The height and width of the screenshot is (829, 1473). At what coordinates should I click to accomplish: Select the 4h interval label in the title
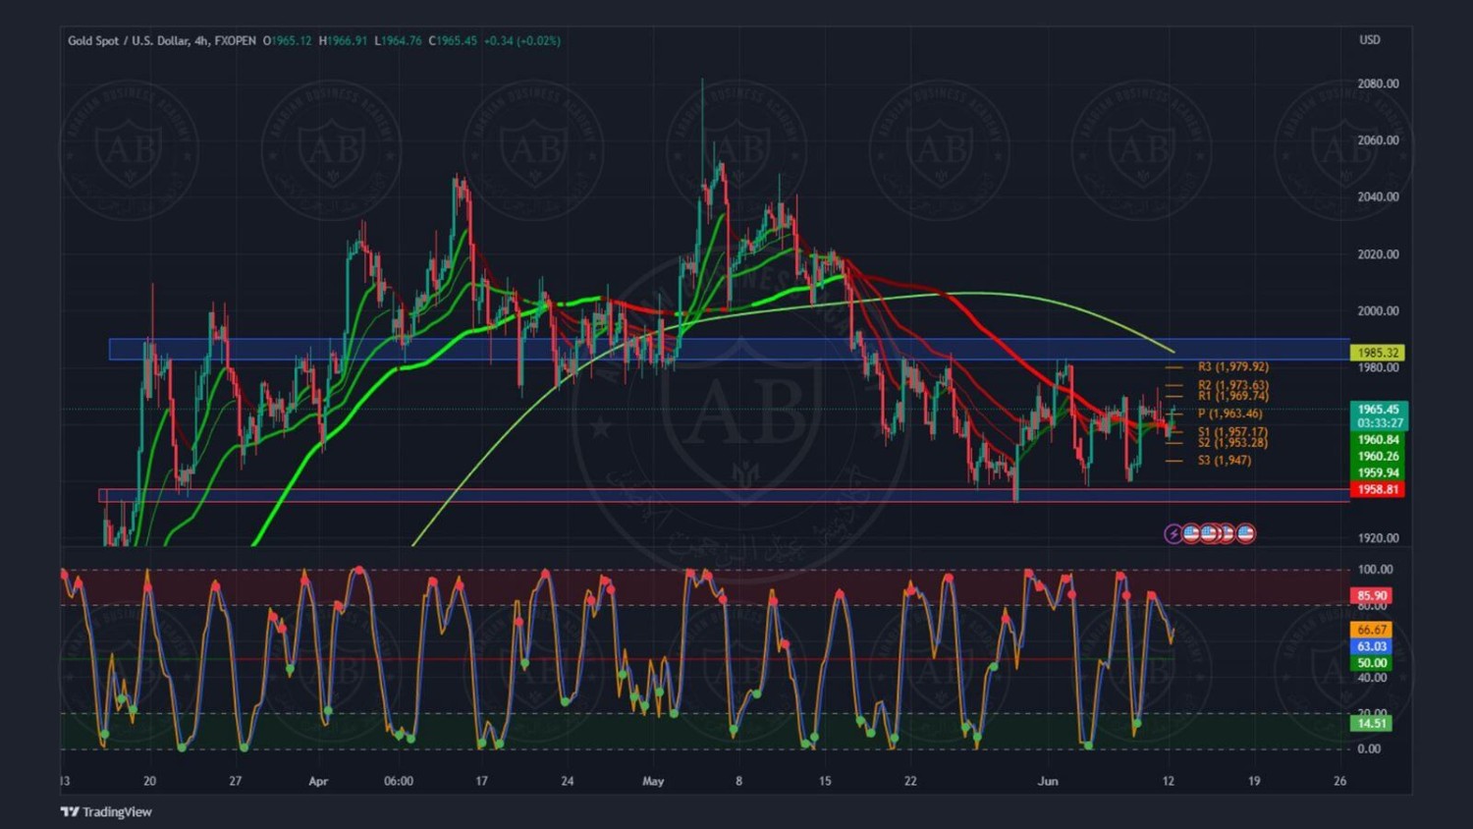pos(201,40)
